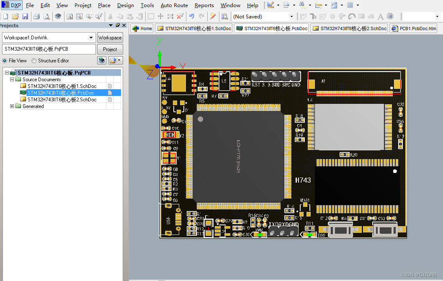
Task: Open the print preview
Action: [46, 15]
